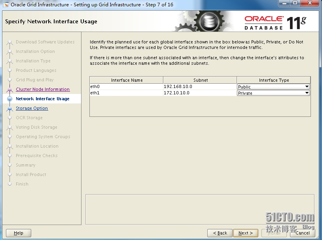Screen dimensions: 322x240
Task: Click the disabled Finish step
Action: click(x=22, y=184)
